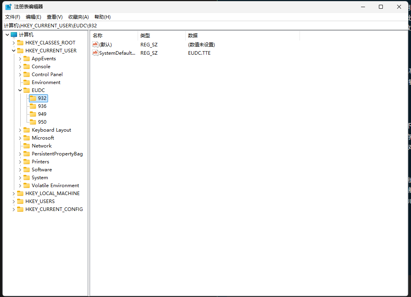Collapse the 计算机 root node
This screenshot has width=411, height=297.
(7, 35)
